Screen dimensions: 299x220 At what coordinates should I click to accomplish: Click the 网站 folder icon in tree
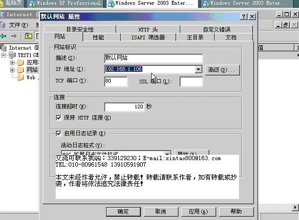[21, 70]
